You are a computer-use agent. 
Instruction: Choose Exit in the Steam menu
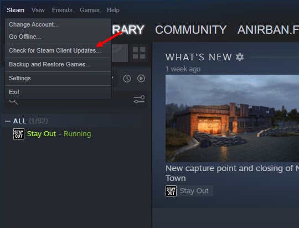coord(58,92)
